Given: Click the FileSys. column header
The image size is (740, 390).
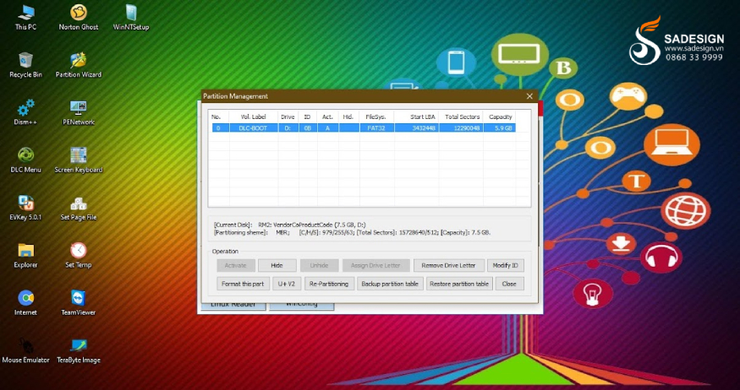Looking at the screenshot, I should point(377,116).
